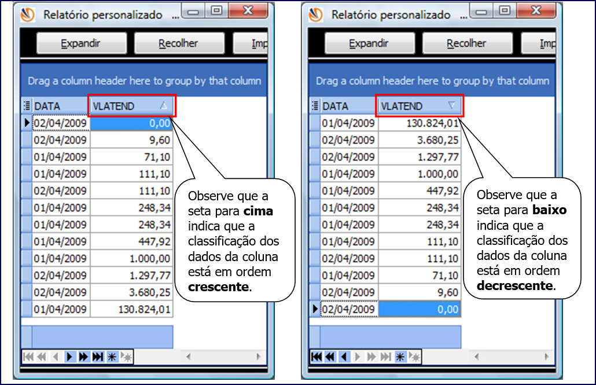Click app icon in right window title bar
The width and height of the screenshot is (596, 385).
[x=316, y=15]
